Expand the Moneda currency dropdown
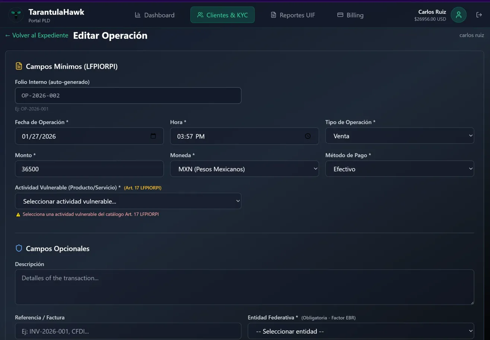The width and height of the screenshot is (490, 340). 244,169
